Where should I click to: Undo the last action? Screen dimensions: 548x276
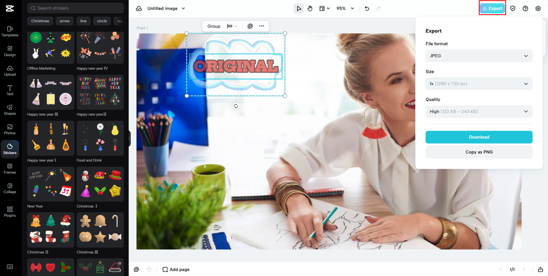click(367, 9)
